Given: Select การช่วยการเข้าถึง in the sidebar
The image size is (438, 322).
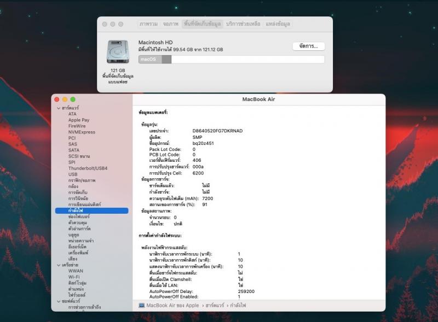Looking at the screenshot, I should 85,307.
